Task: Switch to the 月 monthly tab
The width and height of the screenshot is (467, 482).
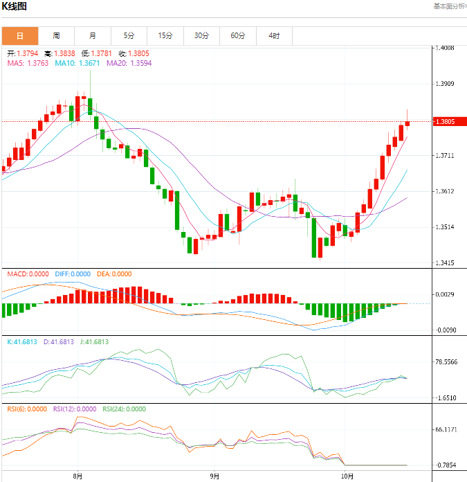Action: pos(92,35)
